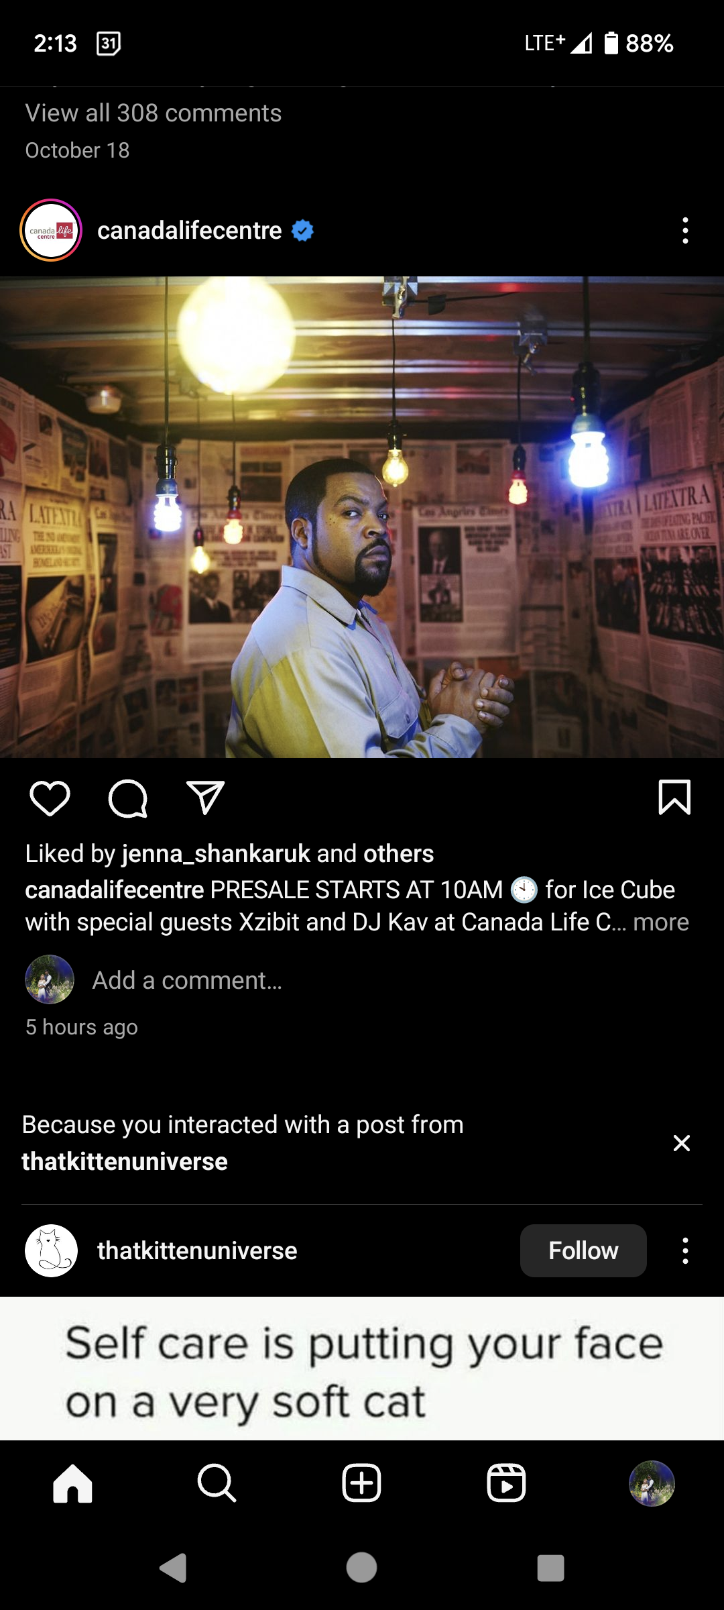Open the Reels tab icon
Viewport: 724px width, 1610px height.
pos(506,1483)
